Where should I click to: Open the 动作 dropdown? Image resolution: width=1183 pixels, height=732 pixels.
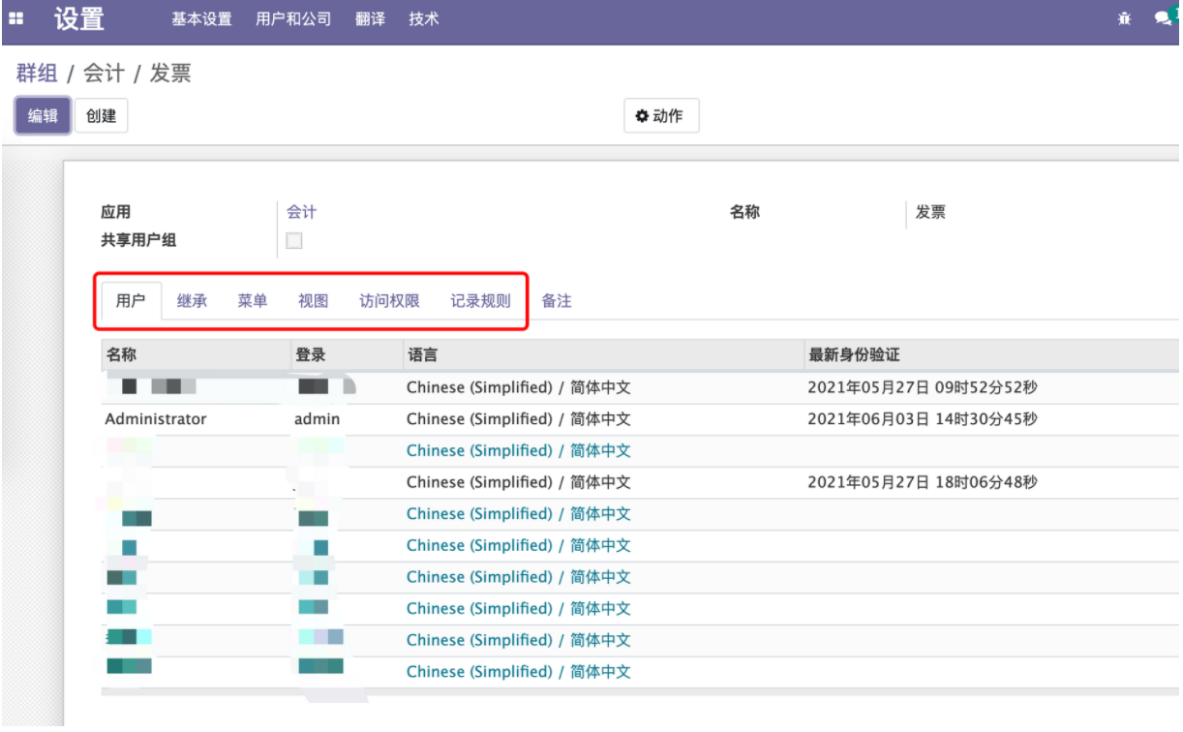coord(661,116)
